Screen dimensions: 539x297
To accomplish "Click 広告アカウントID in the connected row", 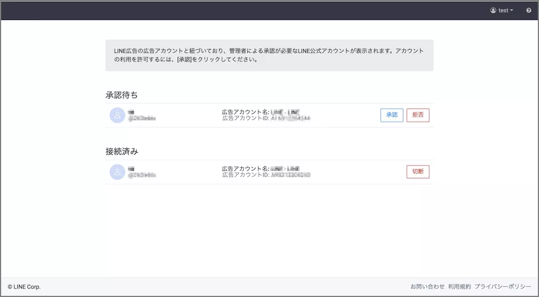I will [x=246, y=175].
